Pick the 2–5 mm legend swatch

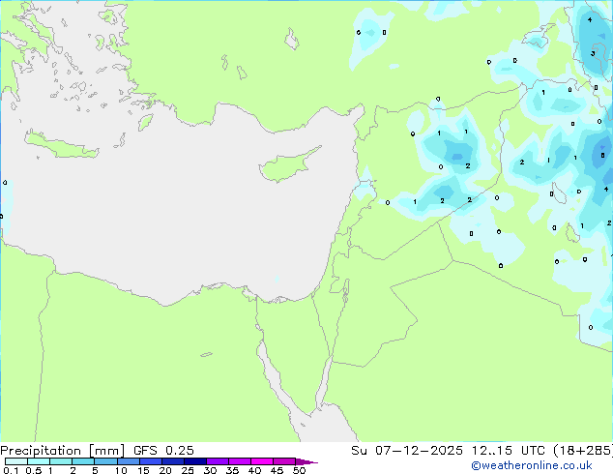83,461
